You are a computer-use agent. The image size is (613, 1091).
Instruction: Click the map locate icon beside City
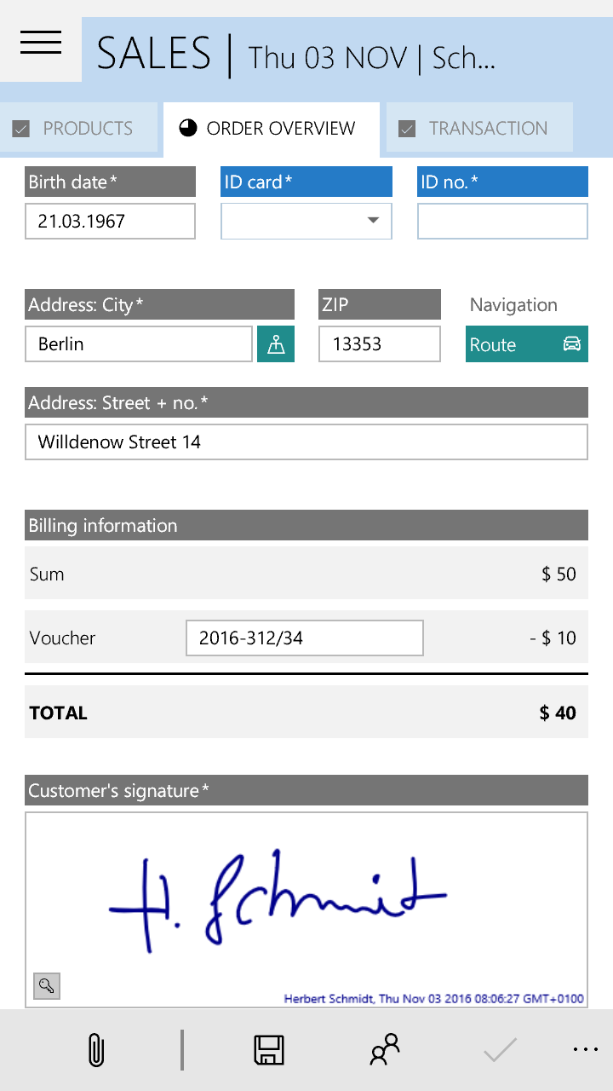(276, 344)
